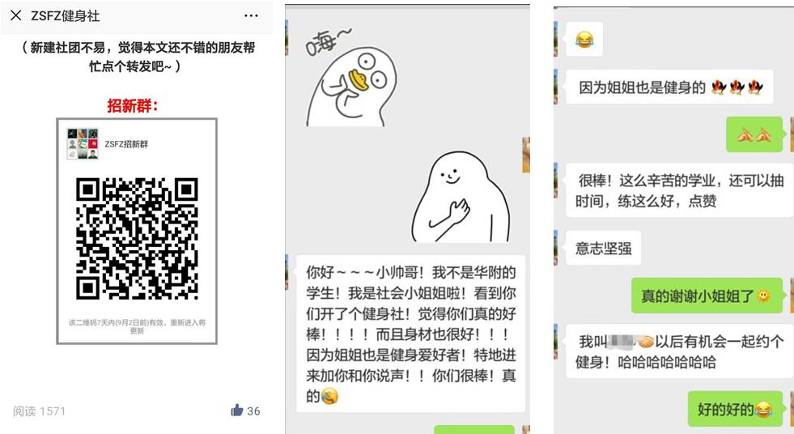The image size is (794, 434).
Task: Tap the green praying-hands emoji message
Action: (754, 134)
